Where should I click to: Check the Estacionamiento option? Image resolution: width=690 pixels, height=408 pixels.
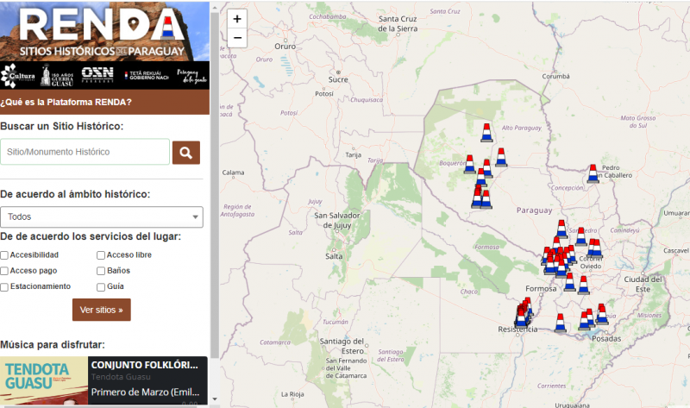point(4,287)
